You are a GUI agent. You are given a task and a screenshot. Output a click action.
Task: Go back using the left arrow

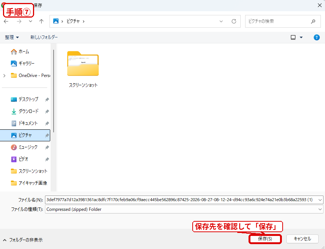tap(6, 21)
